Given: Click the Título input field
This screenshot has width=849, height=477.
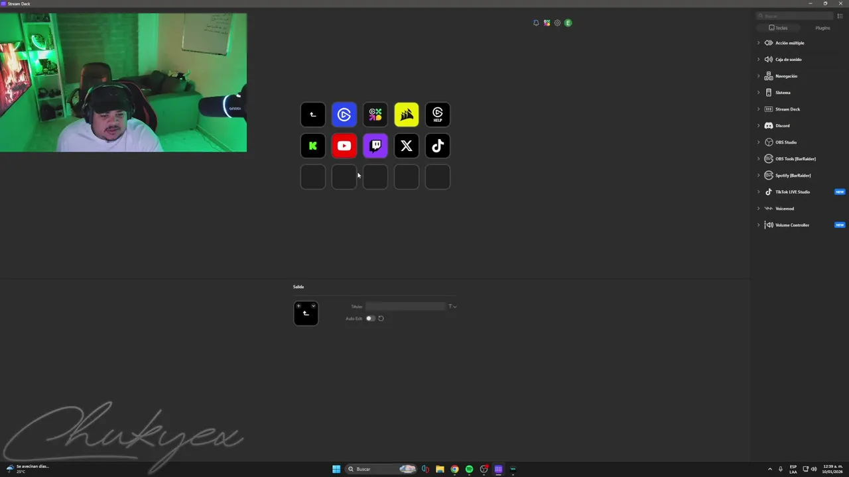Looking at the screenshot, I should tap(405, 306).
